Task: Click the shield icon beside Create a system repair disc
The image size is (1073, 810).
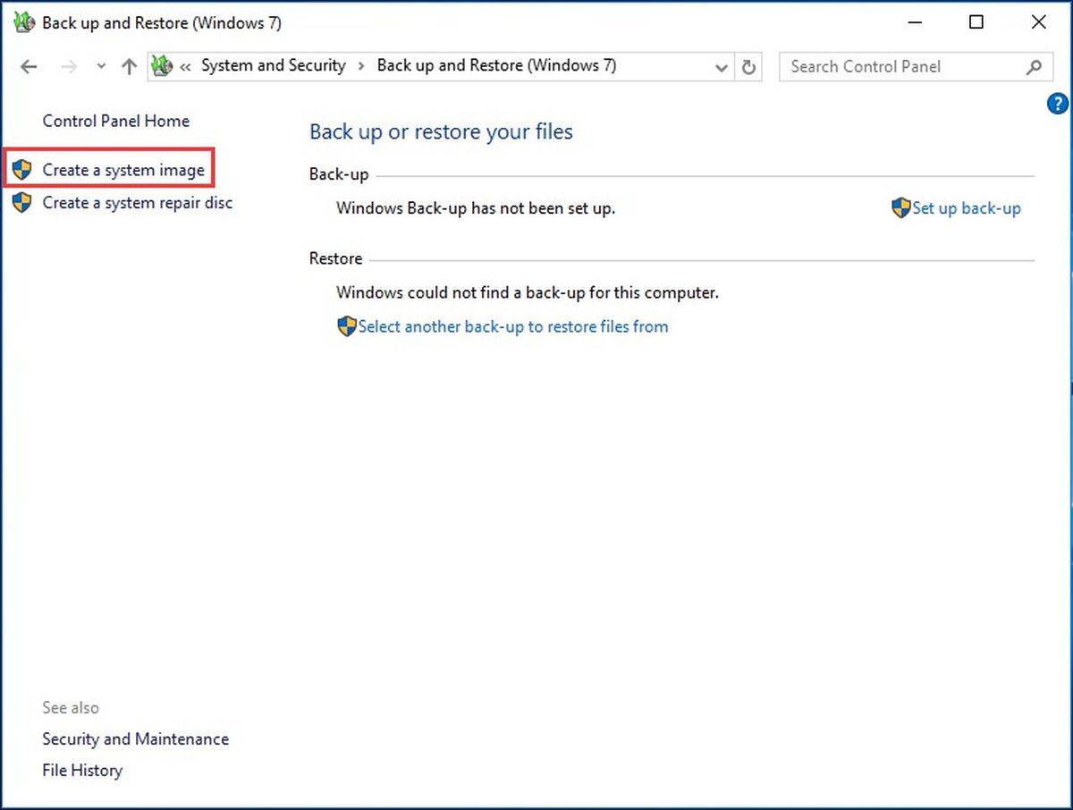Action: tap(22, 203)
